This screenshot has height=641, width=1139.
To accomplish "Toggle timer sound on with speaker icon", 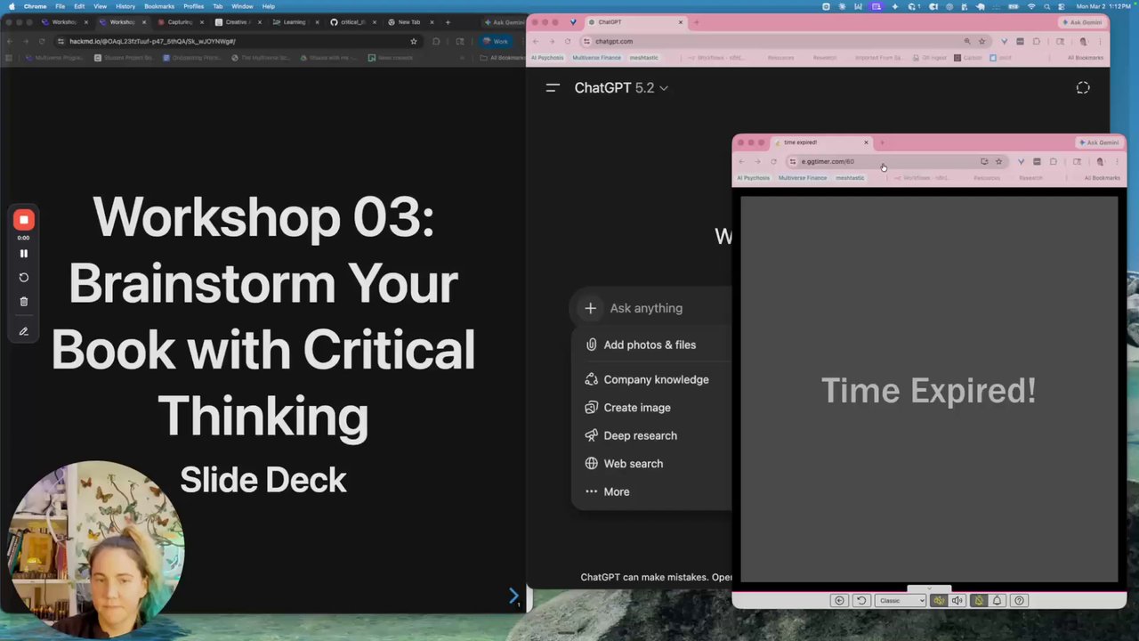I will 957,600.
